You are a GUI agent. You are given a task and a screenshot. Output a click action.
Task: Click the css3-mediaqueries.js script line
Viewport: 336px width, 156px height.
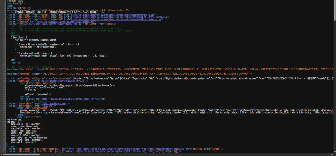(70, 31)
